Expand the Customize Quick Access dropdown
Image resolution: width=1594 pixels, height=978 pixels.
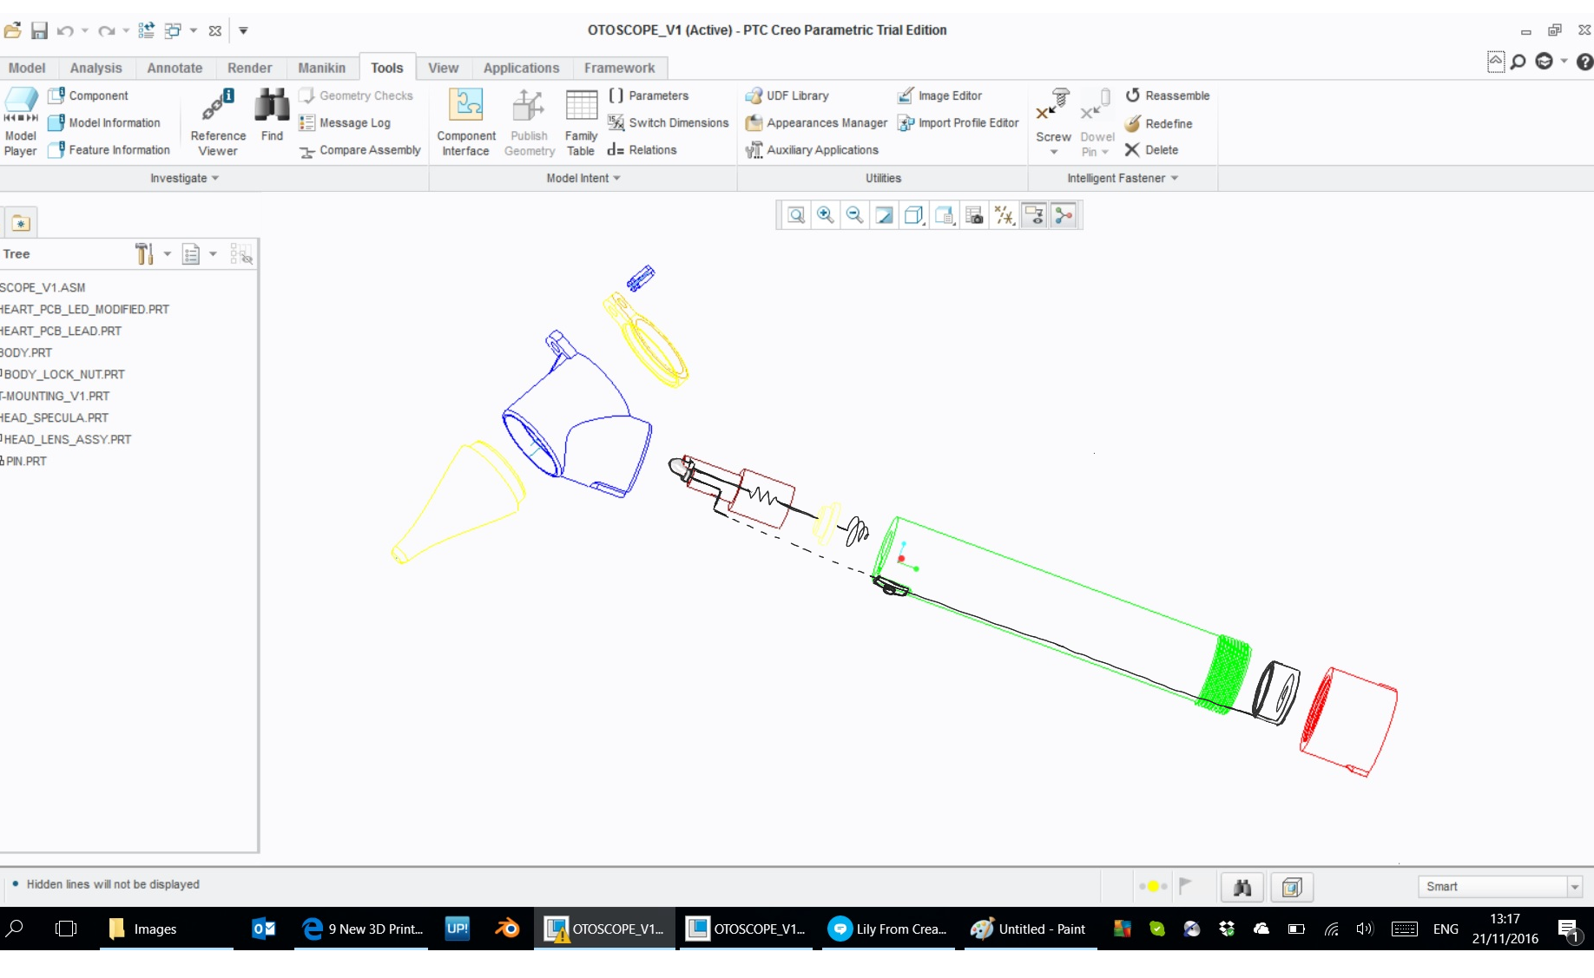[244, 30]
